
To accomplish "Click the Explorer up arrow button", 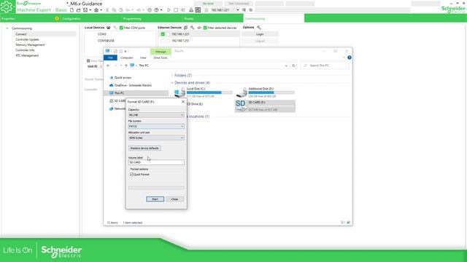I will (126, 65).
